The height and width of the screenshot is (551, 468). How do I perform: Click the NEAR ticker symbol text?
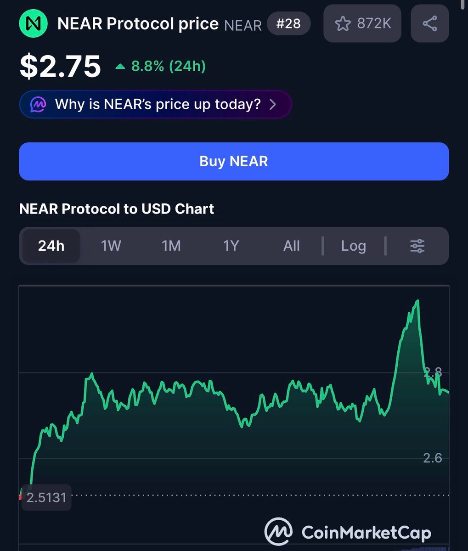[243, 26]
